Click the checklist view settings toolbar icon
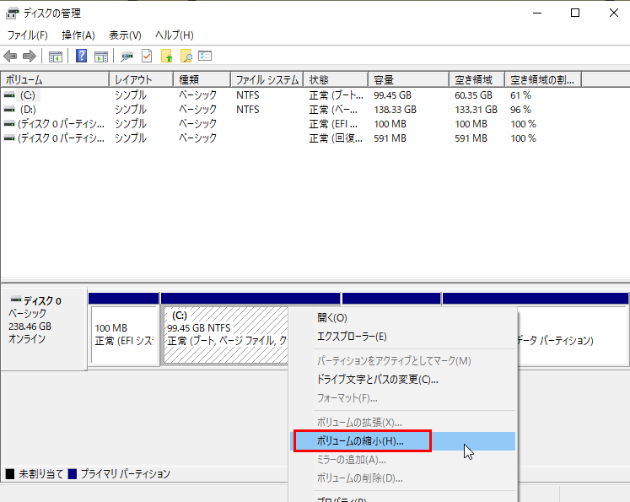630x502 pixels. pyautogui.click(x=205, y=56)
